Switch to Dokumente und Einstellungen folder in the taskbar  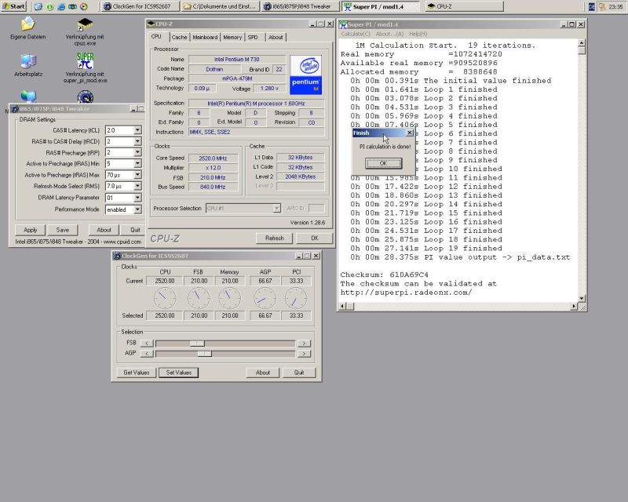click(x=221, y=6)
